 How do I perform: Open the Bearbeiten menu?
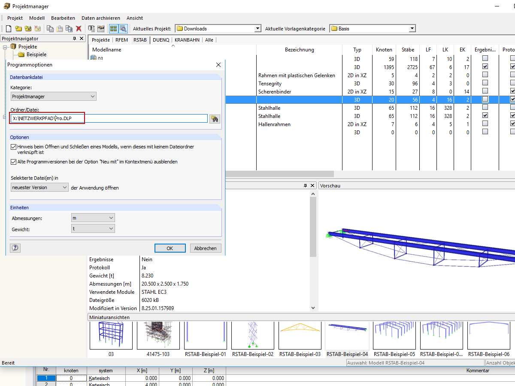pyautogui.click(x=63, y=18)
